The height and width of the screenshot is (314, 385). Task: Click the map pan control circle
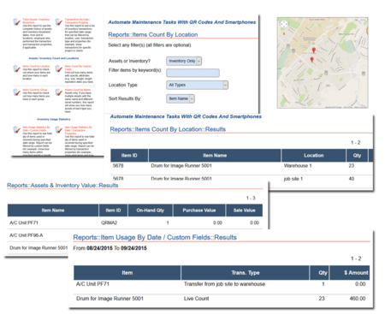[284, 24]
